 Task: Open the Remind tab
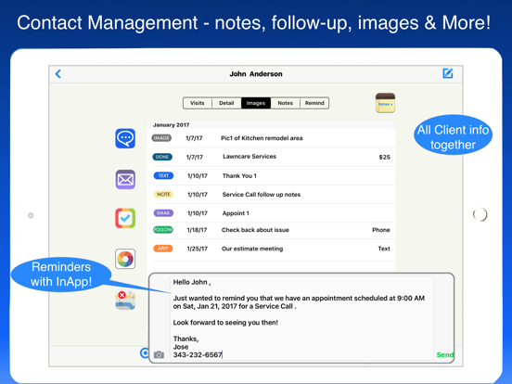point(314,103)
